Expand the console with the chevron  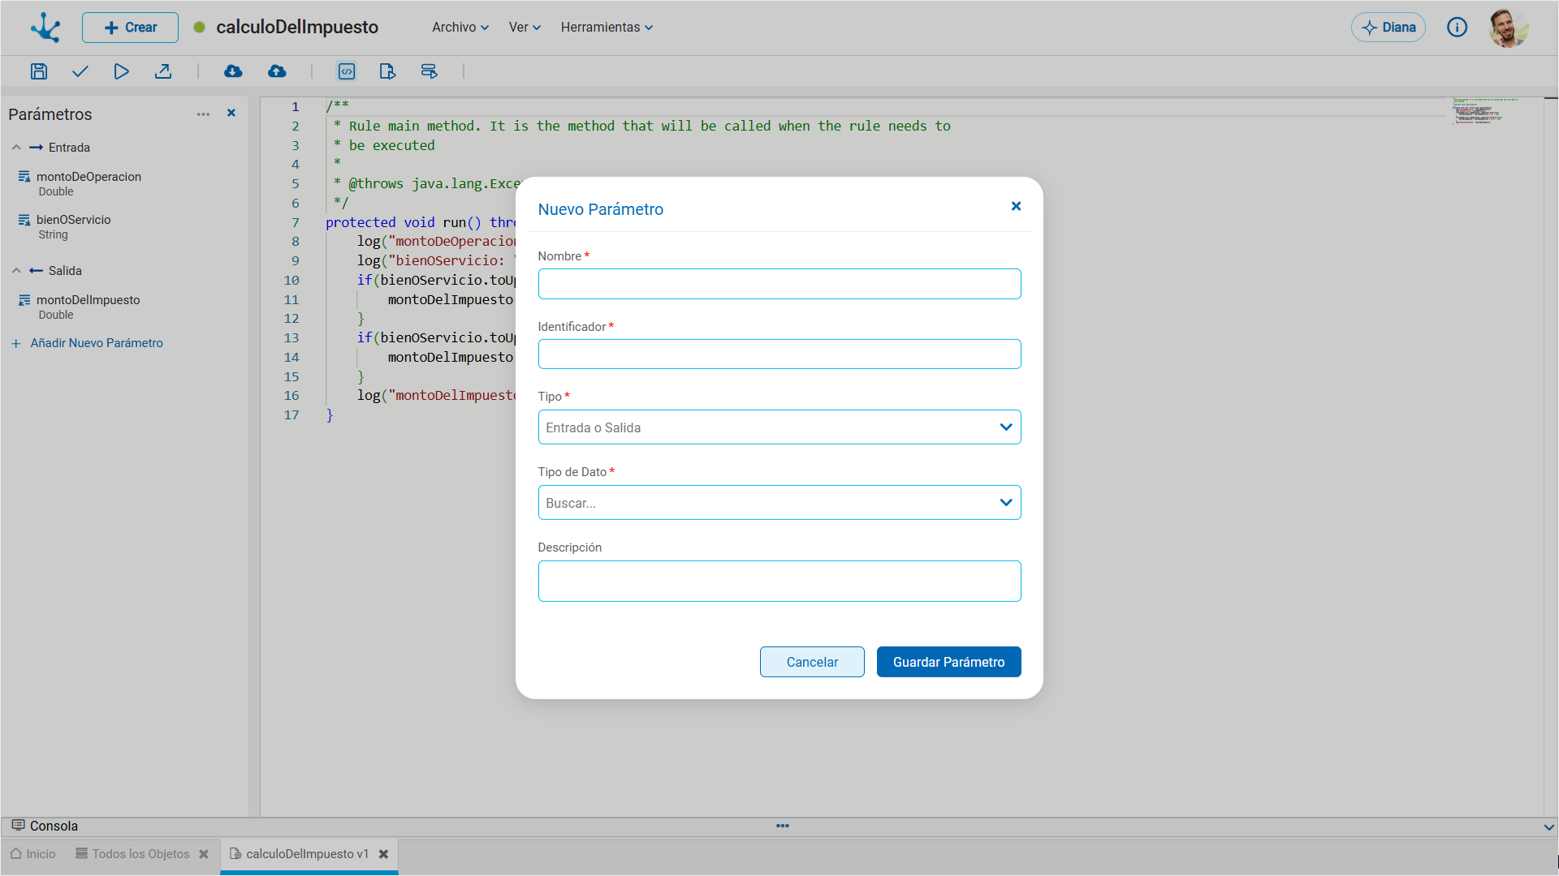click(x=1548, y=827)
